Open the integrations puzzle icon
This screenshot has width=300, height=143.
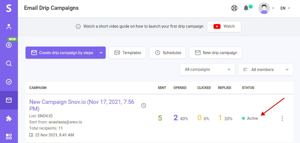(9, 118)
